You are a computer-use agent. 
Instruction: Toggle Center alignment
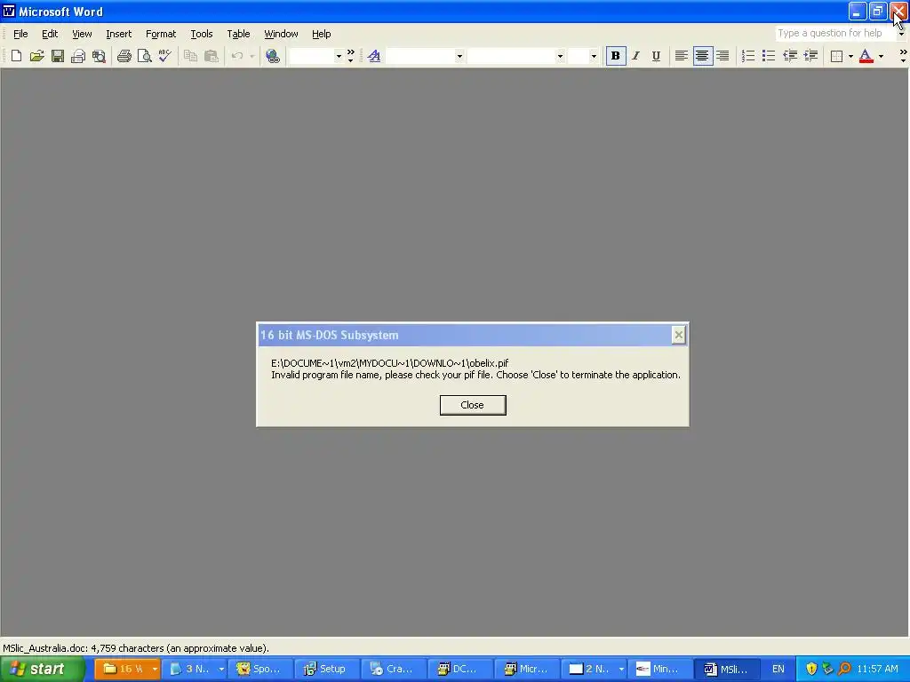click(702, 56)
